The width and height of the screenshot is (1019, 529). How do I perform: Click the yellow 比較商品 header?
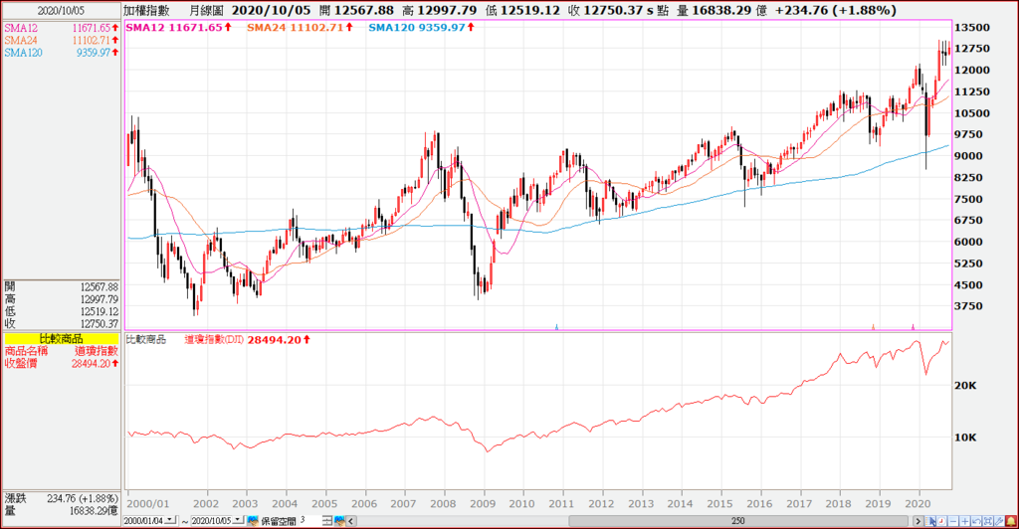(x=61, y=339)
